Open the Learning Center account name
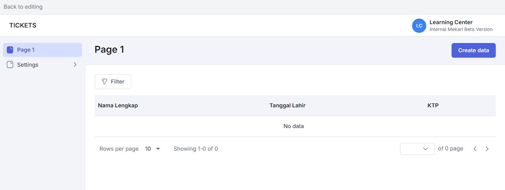This screenshot has width=505, height=190. (x=451, y=22)
